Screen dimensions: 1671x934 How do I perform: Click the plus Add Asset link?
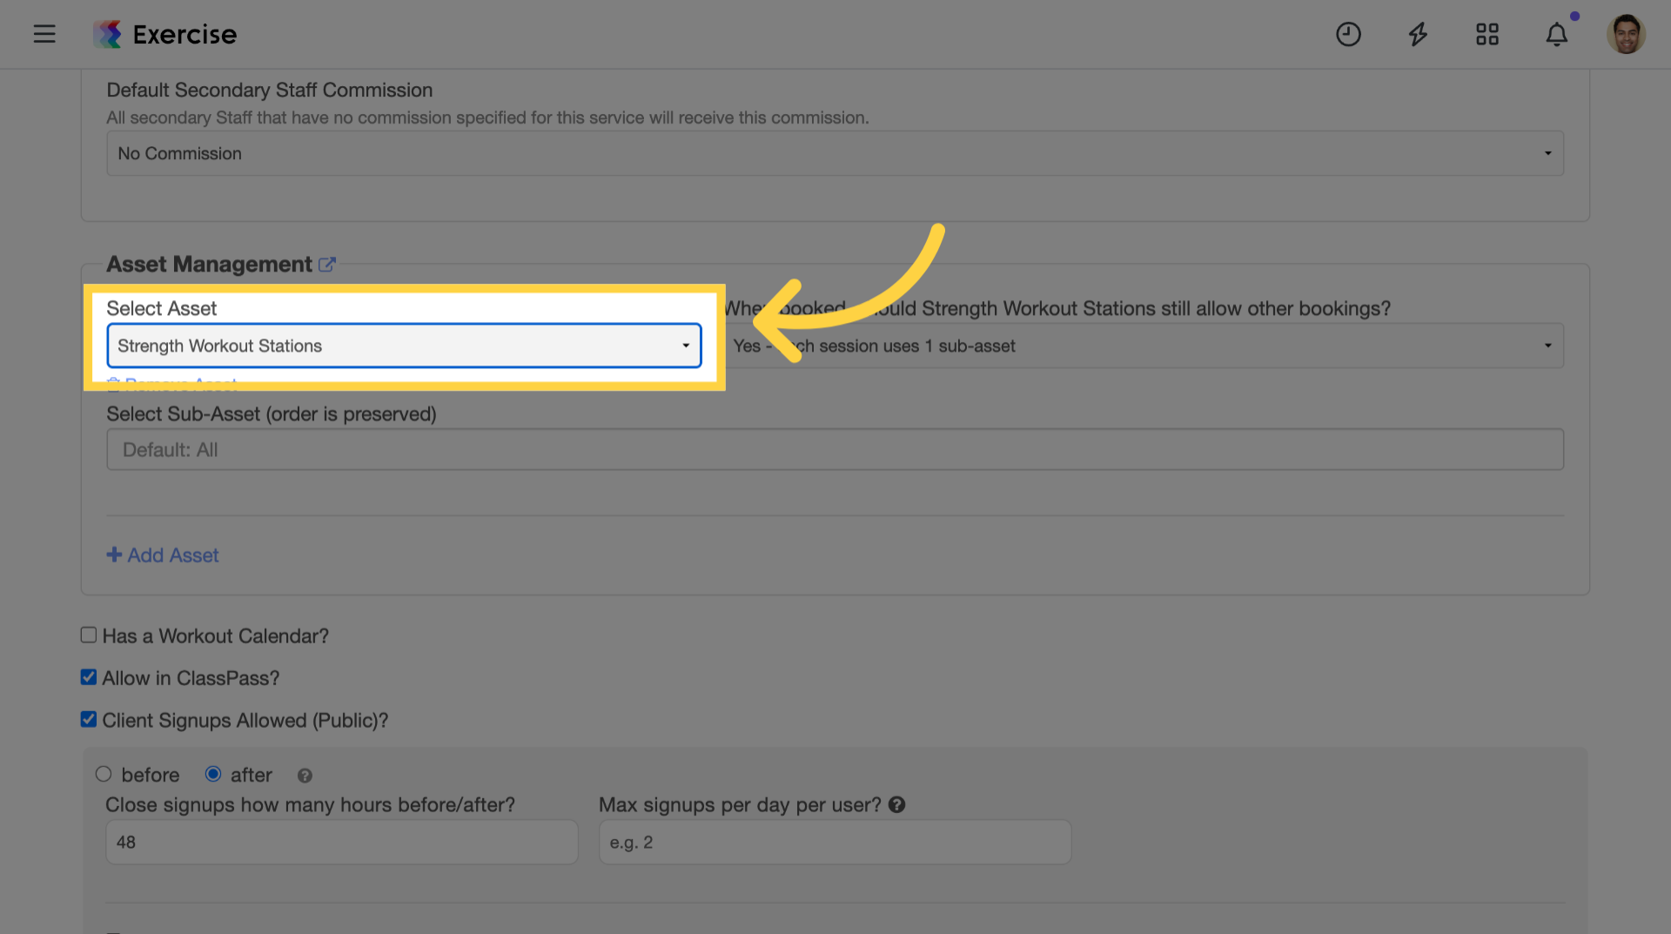[x=163, y=555]
